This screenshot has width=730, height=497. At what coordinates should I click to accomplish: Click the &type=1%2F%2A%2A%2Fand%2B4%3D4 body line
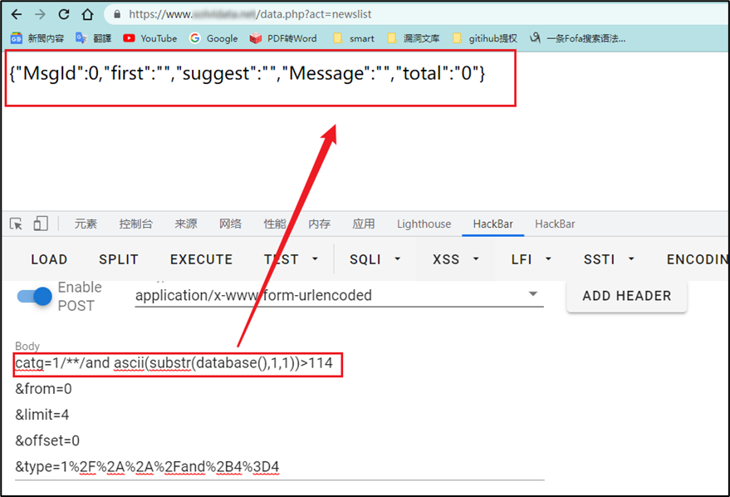click(x=147, y=467)
